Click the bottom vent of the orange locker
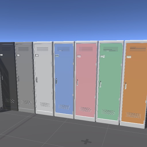This screenshot has width=147, height=147. coord(133,115)
